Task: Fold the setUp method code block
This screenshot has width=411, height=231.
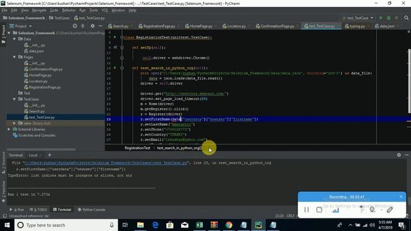Action: (x=122, y=47)
